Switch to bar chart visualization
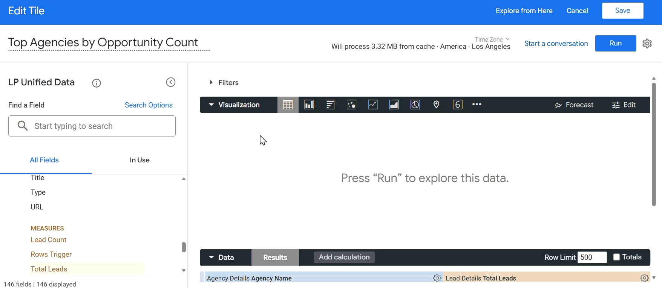Viewport: 662px width, 288px height. (x=330, y=105)
